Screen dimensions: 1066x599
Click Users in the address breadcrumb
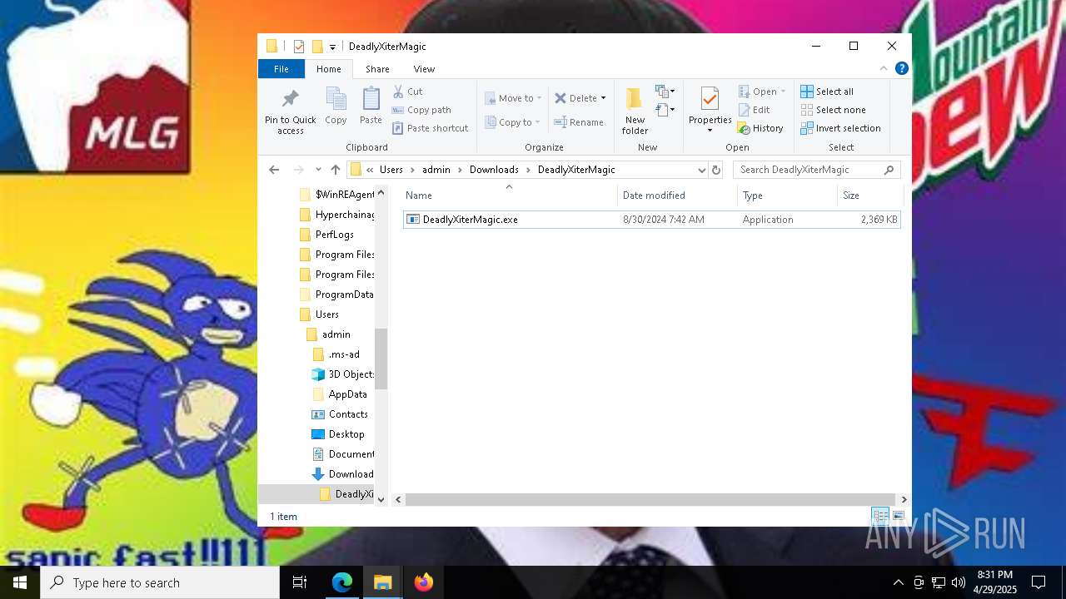[391, 170]
